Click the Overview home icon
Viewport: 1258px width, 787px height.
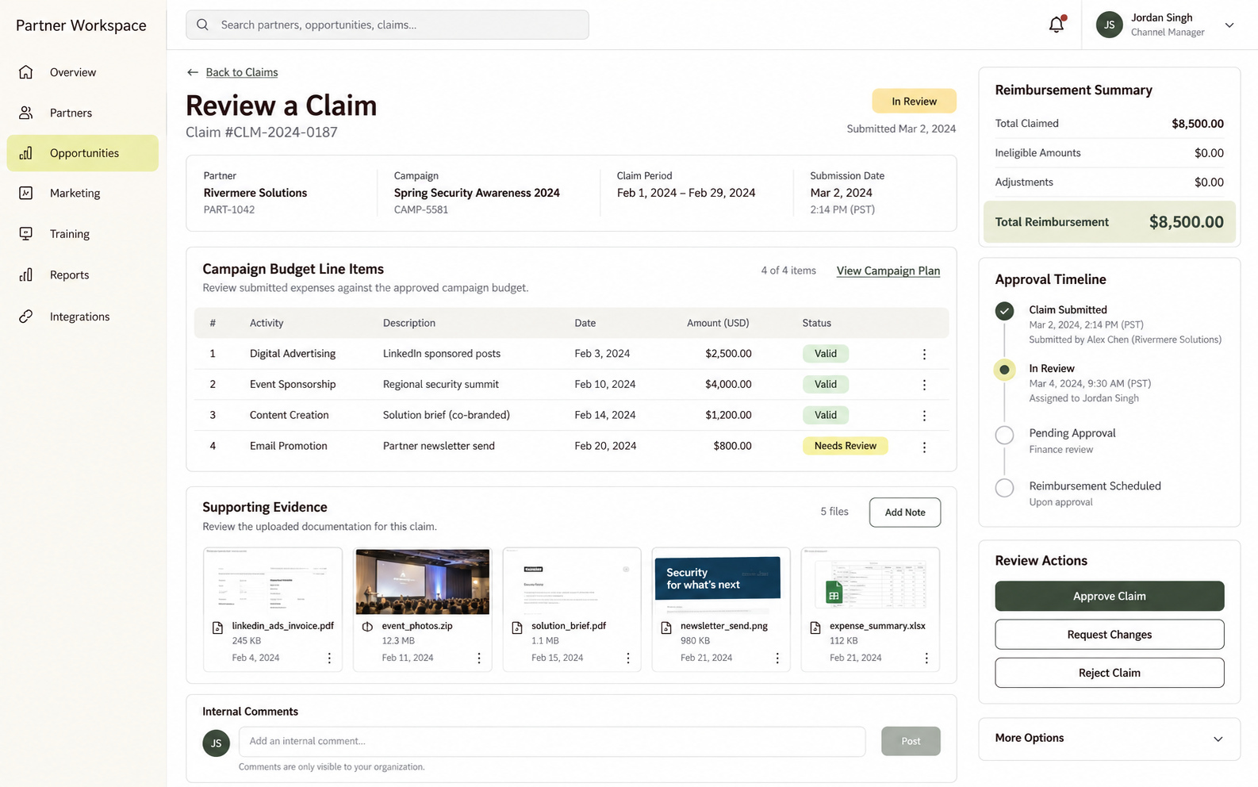(26, 72)
